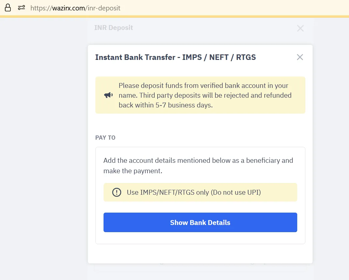This screenshot has width=349, height=280.
Task: Open site settings tune icon beside URL
Action: pyautogui.click(x=21, y=8)
